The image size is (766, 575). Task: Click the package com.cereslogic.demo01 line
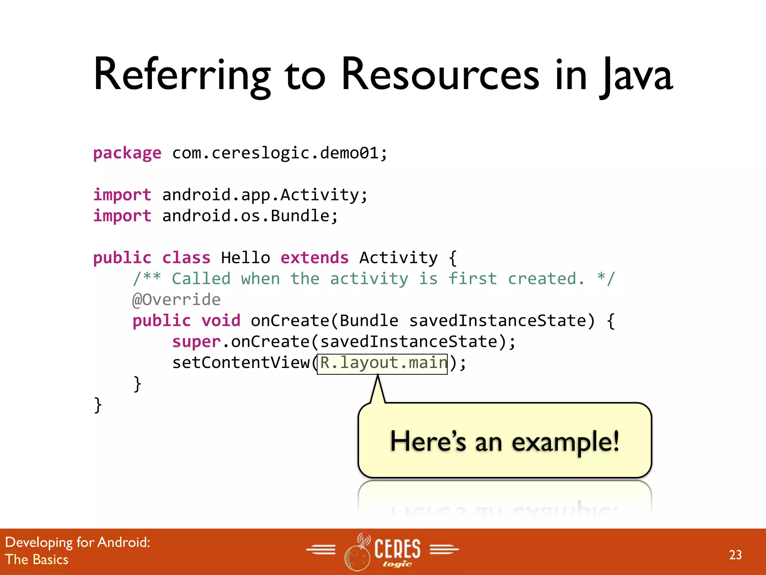240,153
